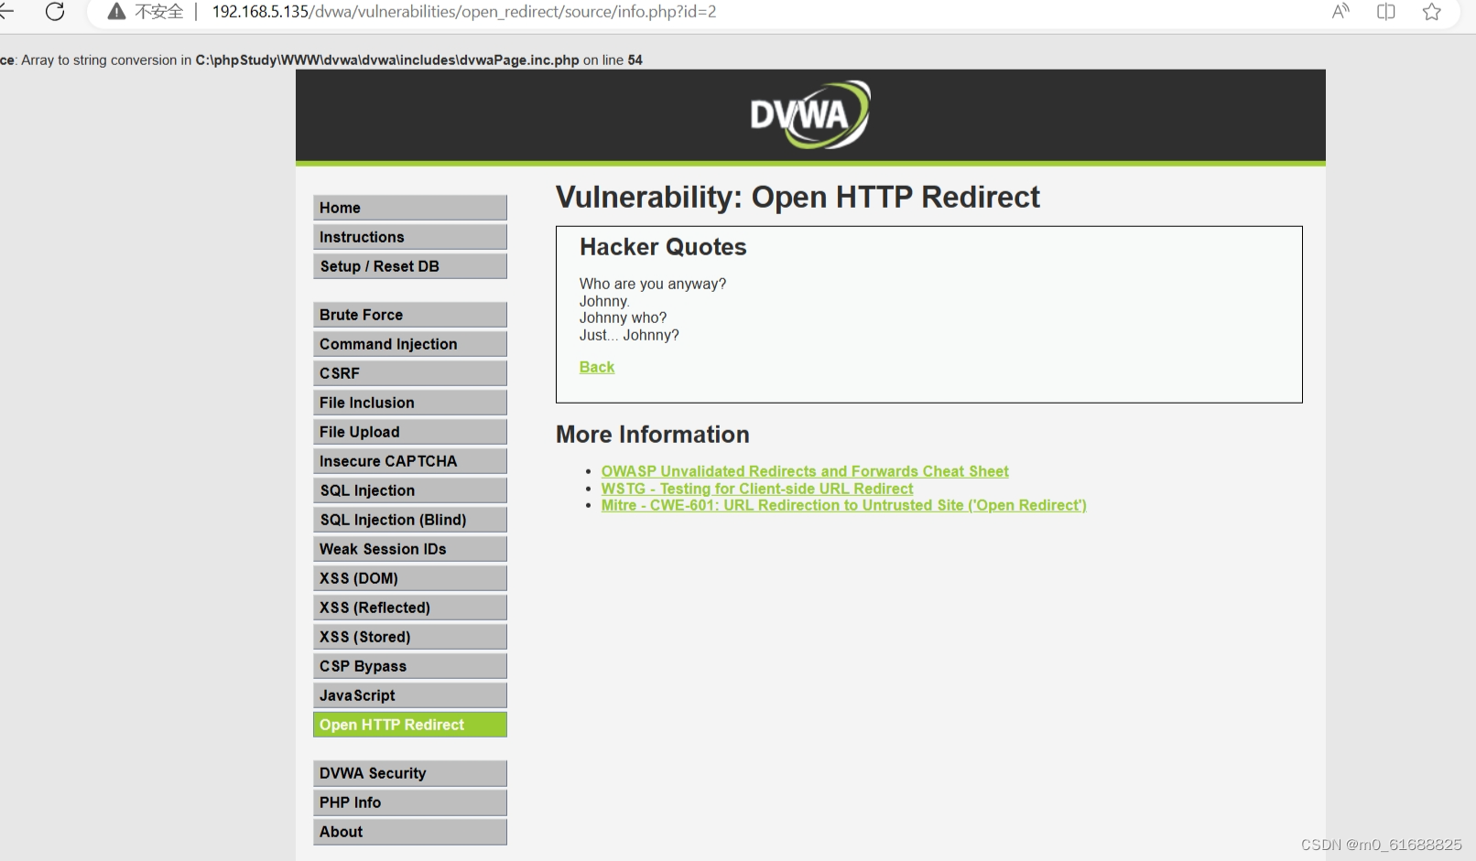
Task: Open split screen view
Action: click(1385, 12)
